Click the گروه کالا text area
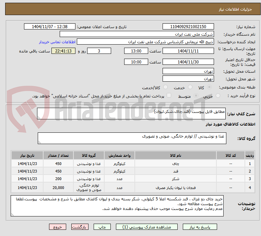The width and height of the screenshot is (261, 236). [132, 138]
